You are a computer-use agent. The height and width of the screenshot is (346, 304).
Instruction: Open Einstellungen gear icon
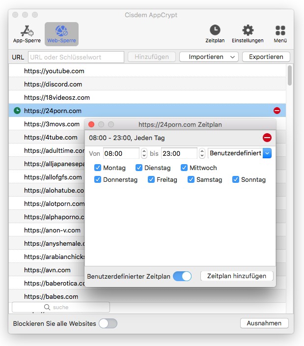click(x=248, y=34)
